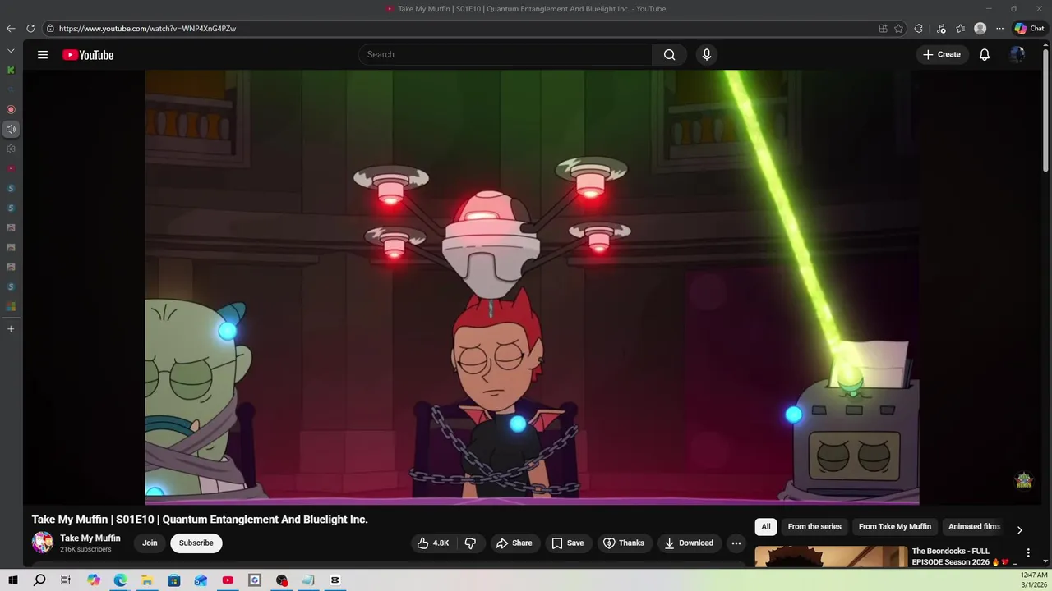The height and width of the screenshot is (591, 1052).
Task: Open the gear settings tab in sidebar
Action: (11, 149)
